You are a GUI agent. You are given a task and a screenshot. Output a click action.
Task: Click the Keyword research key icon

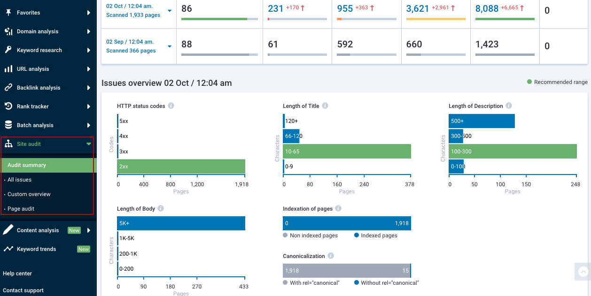8,50
